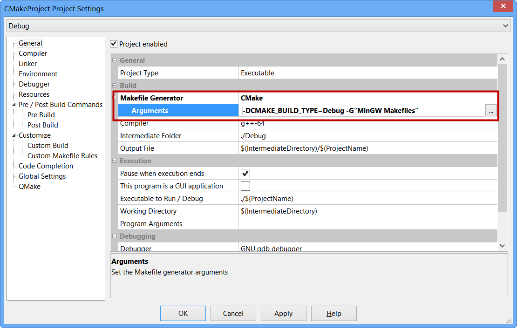Click the Executable project type value
Image resolution: width=517 pixels, height=328 pixels.
258,73
